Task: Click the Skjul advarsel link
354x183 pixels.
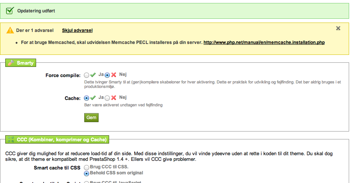Action: (77, 30)
